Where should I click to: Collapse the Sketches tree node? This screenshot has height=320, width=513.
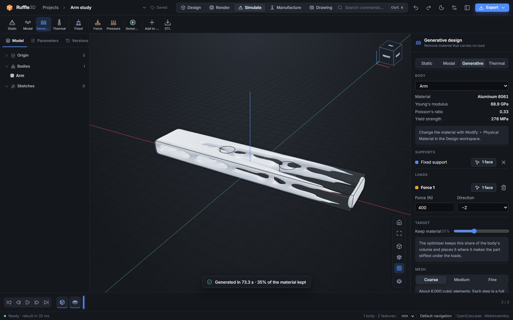7,86
